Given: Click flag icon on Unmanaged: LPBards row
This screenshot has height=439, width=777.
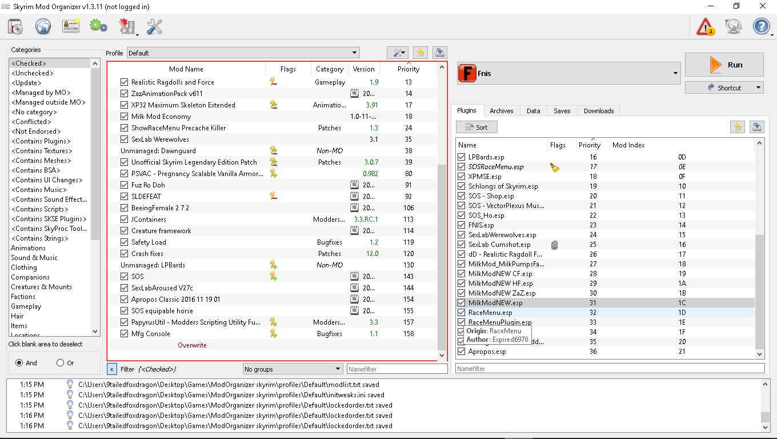Looking at the screenshot, I should click(x=274, y=265).
